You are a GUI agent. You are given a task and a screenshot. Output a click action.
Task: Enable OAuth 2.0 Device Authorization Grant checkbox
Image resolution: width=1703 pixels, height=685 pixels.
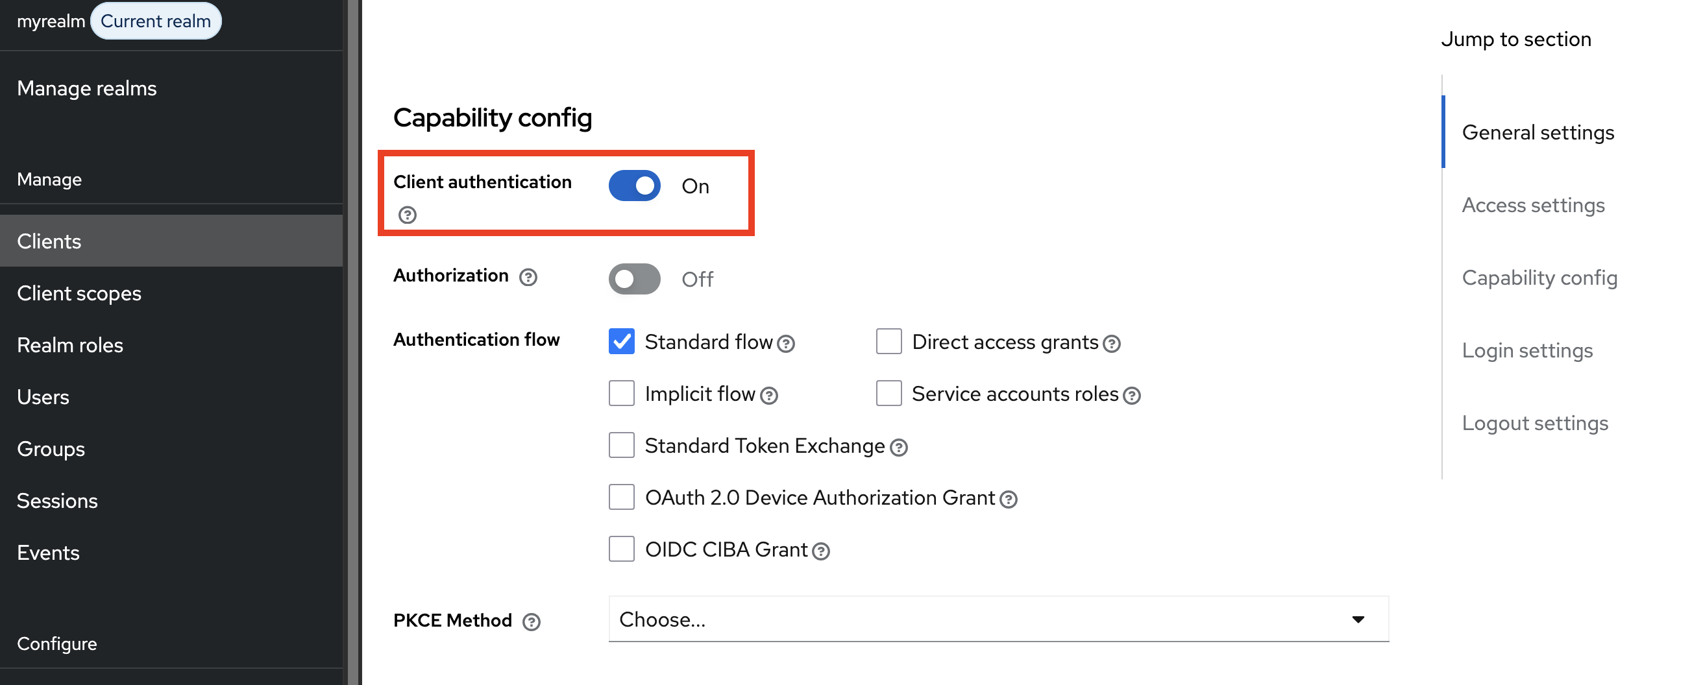622,498
